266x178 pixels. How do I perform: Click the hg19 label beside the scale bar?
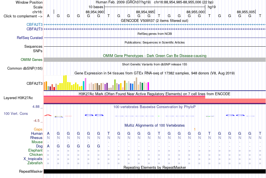pos(212,7)
